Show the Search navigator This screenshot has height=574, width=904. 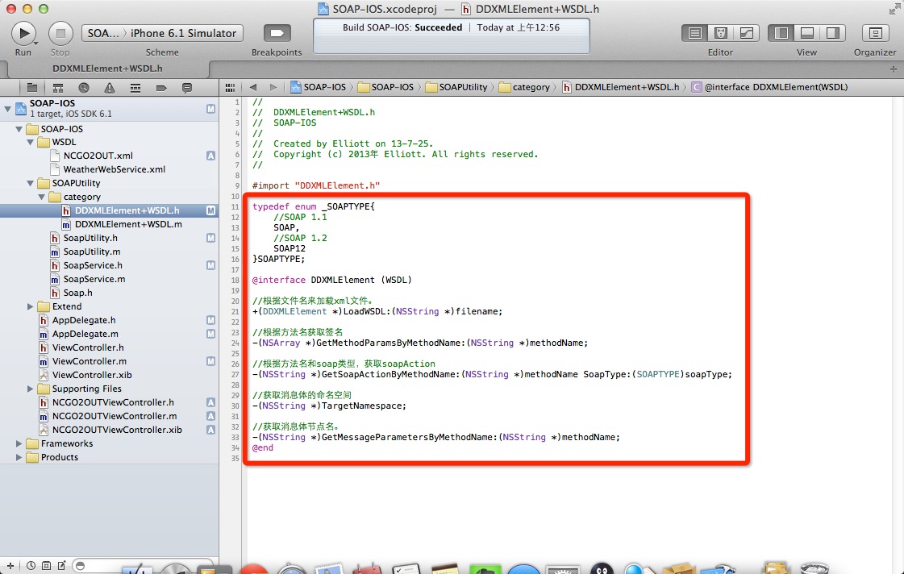click(84, 88)
